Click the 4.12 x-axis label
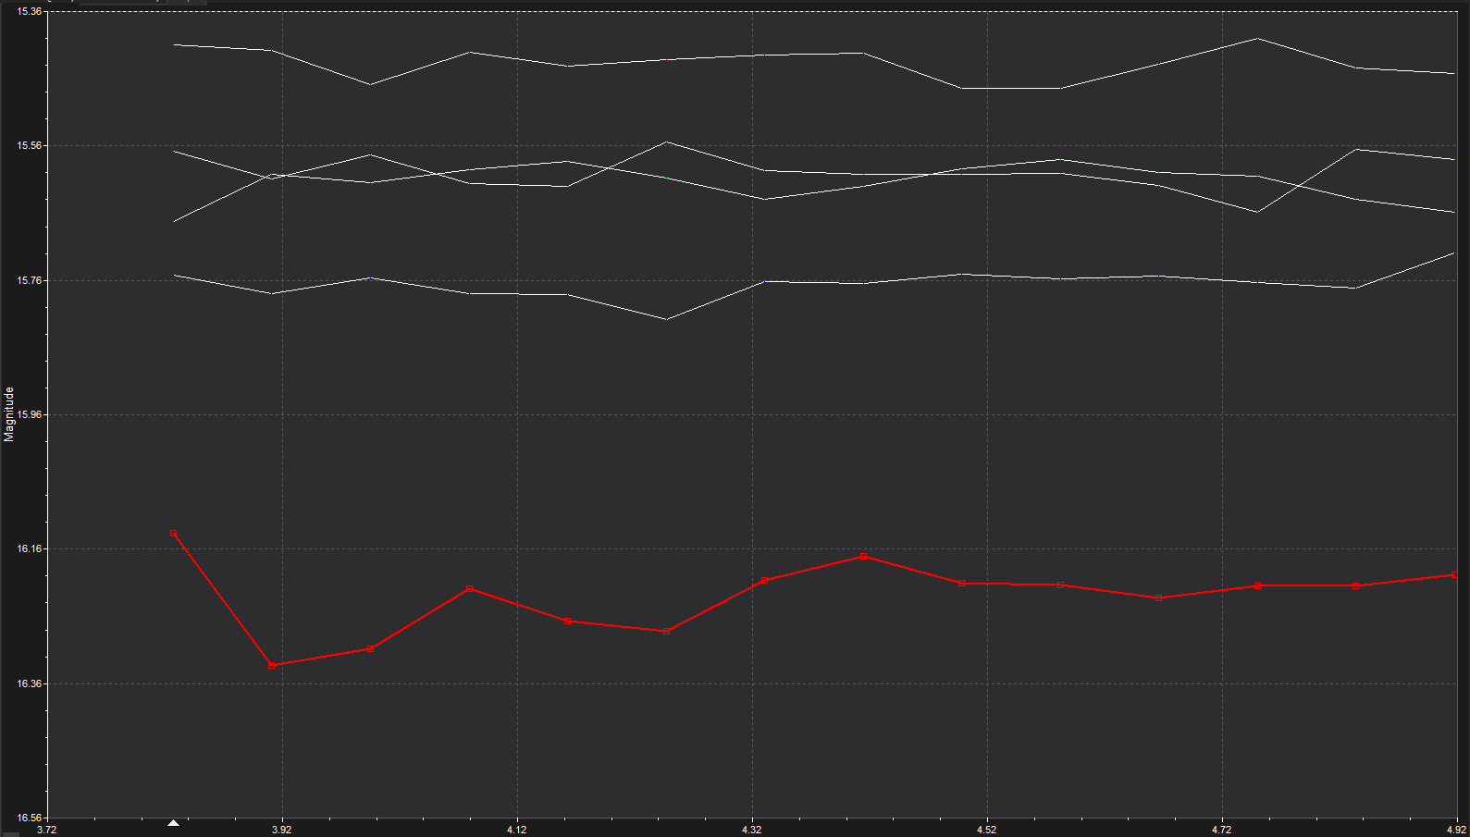This screenshot has height=837, width=1470. click(x=516, y=830)
